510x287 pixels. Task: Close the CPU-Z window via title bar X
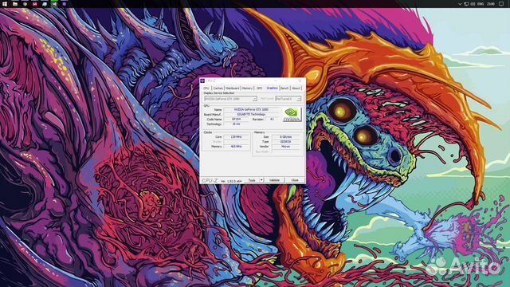(300, 81)
